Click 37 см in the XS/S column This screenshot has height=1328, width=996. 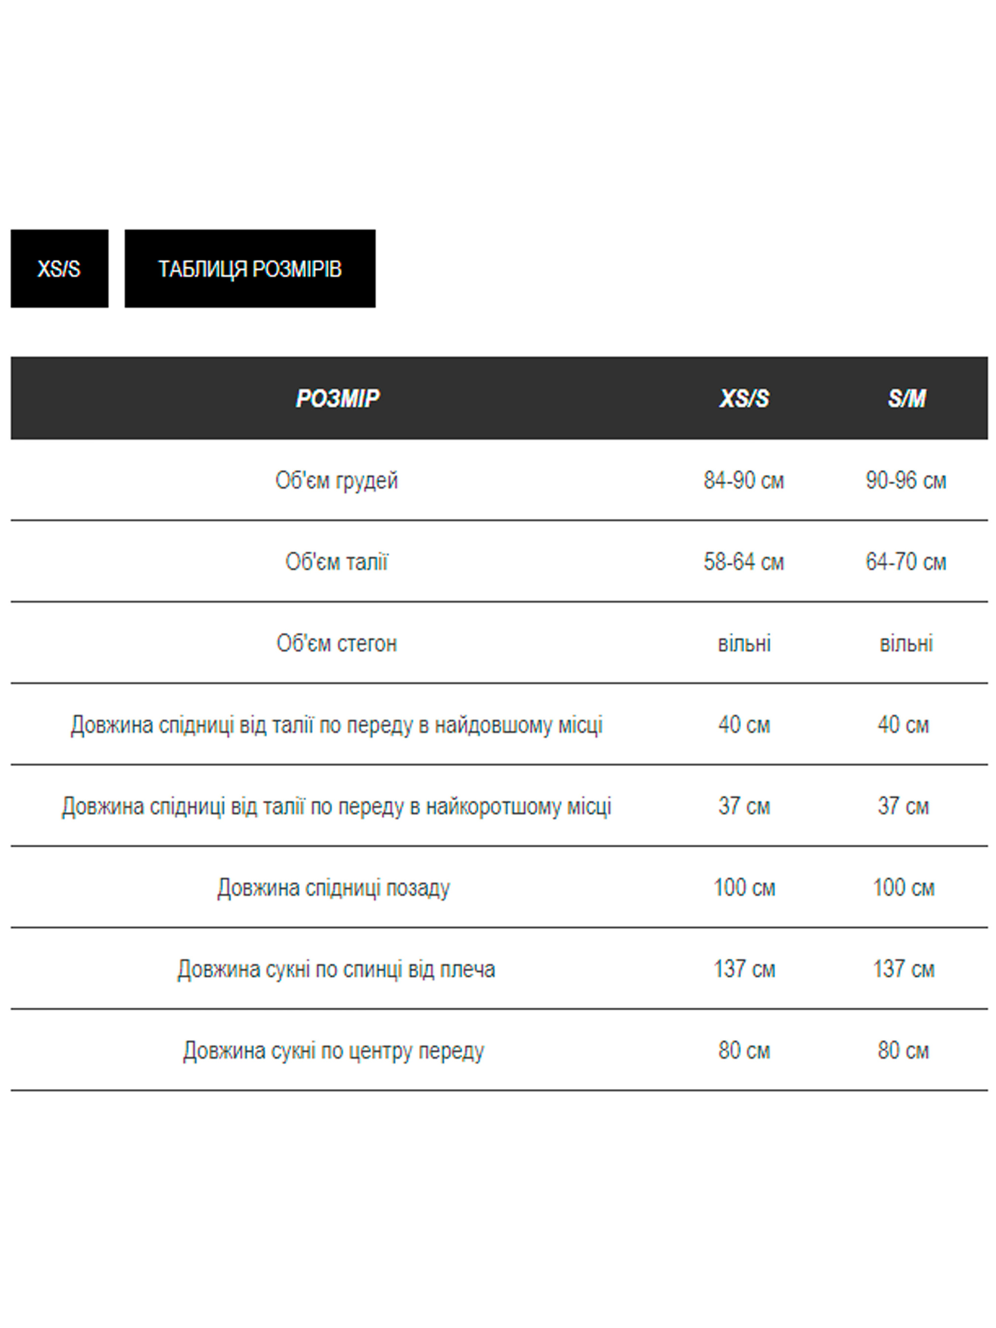(x=744, y=806)
